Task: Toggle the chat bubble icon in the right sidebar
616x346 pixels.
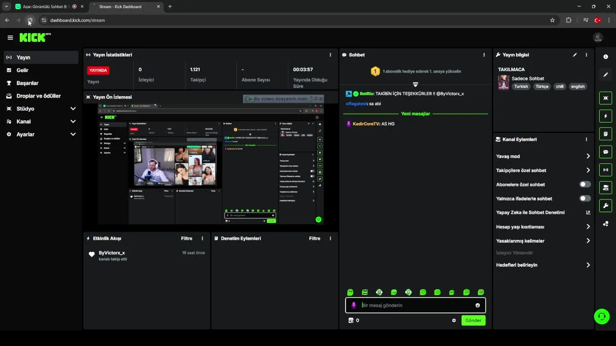Action: (605, 152)
